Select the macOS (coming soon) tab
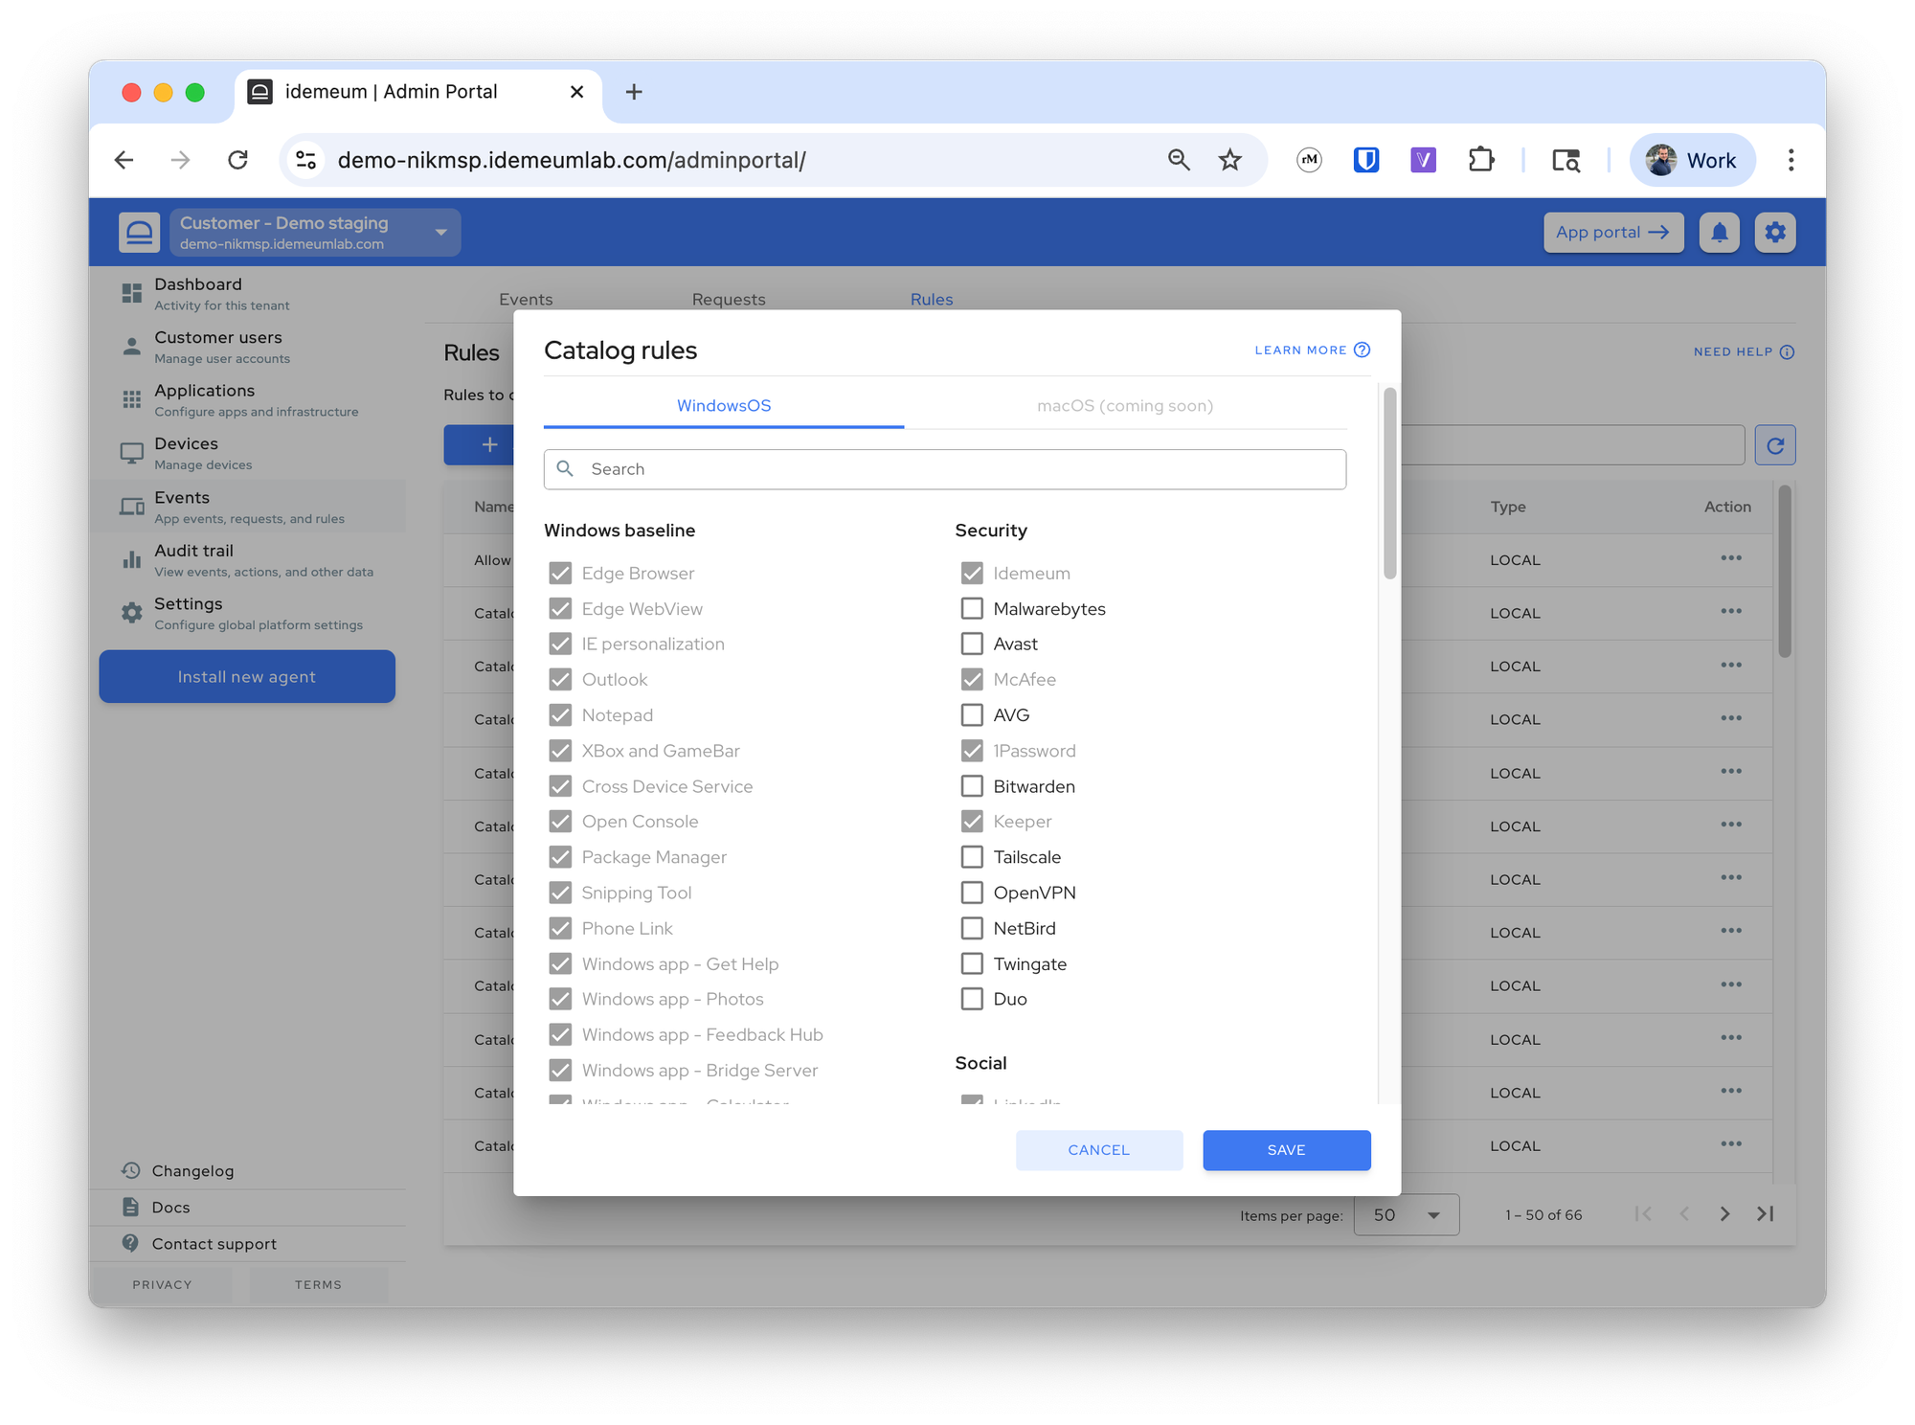 pos(1125,406)
